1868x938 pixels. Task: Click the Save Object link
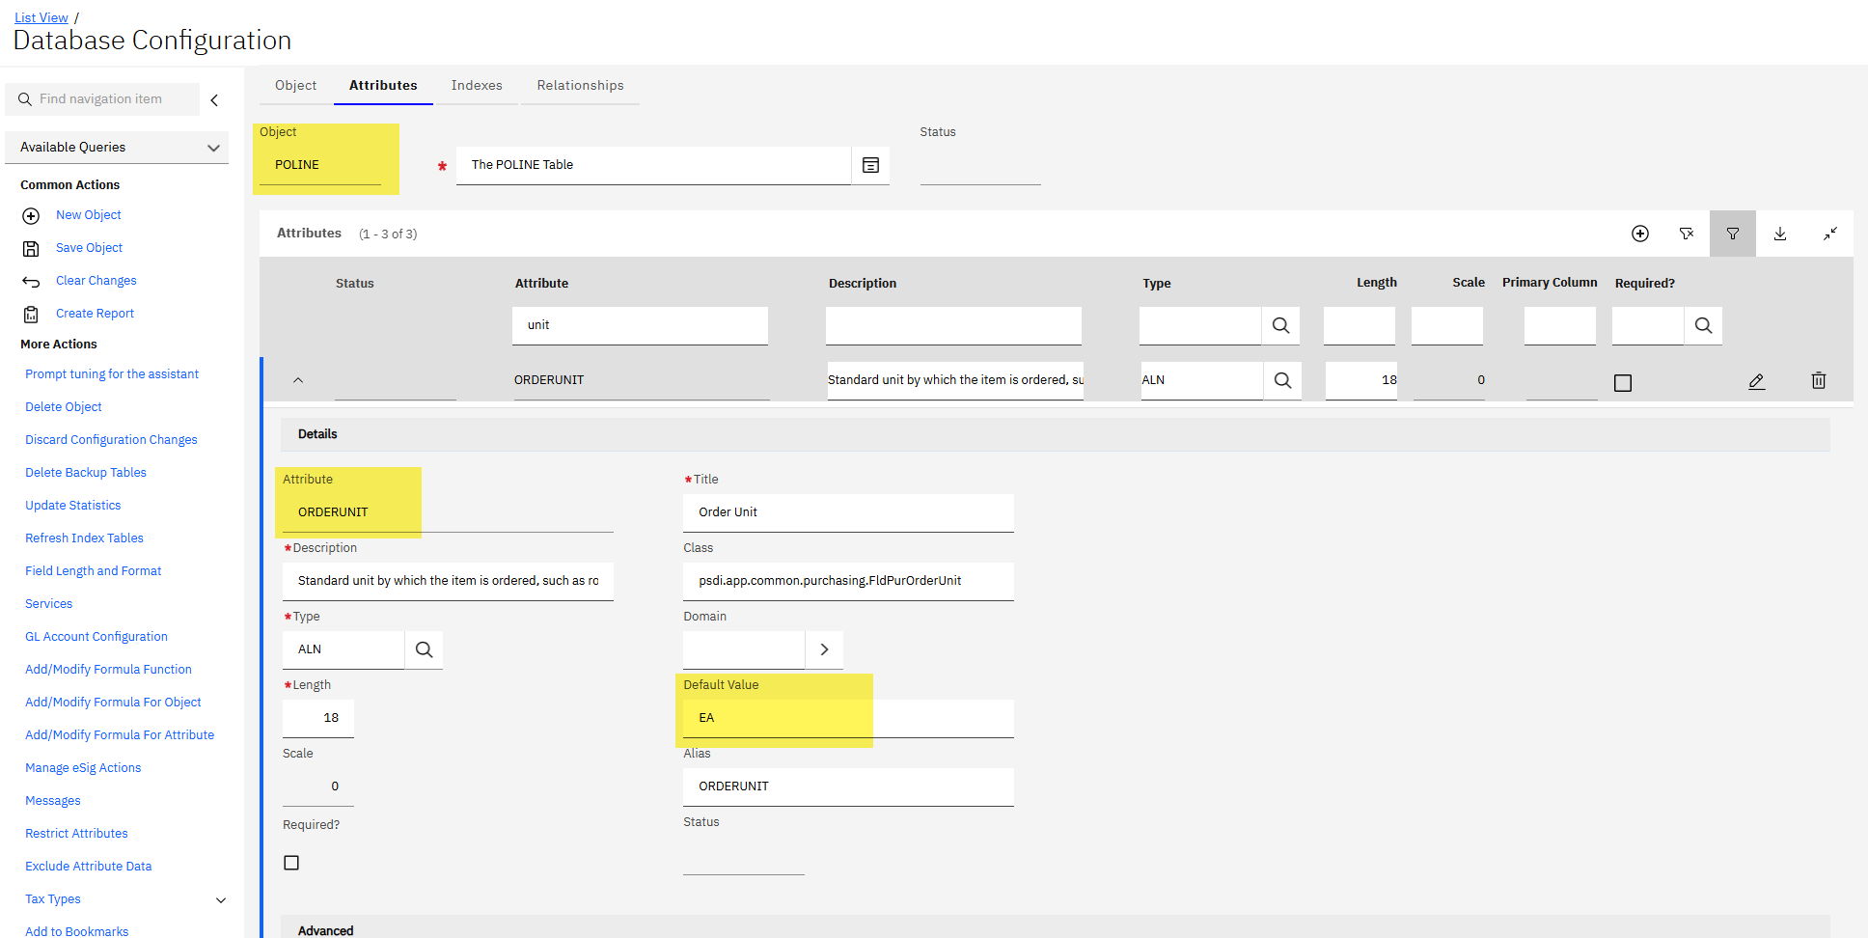point(89,248)
